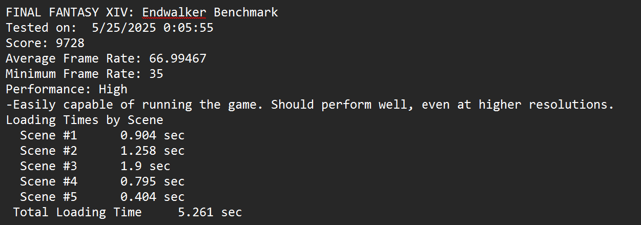Click the phrase 'higher resolutions' at line end

point(546,105)
